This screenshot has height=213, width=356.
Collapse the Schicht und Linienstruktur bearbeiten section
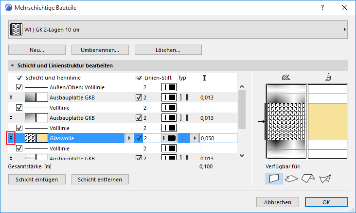click(12, 66)
